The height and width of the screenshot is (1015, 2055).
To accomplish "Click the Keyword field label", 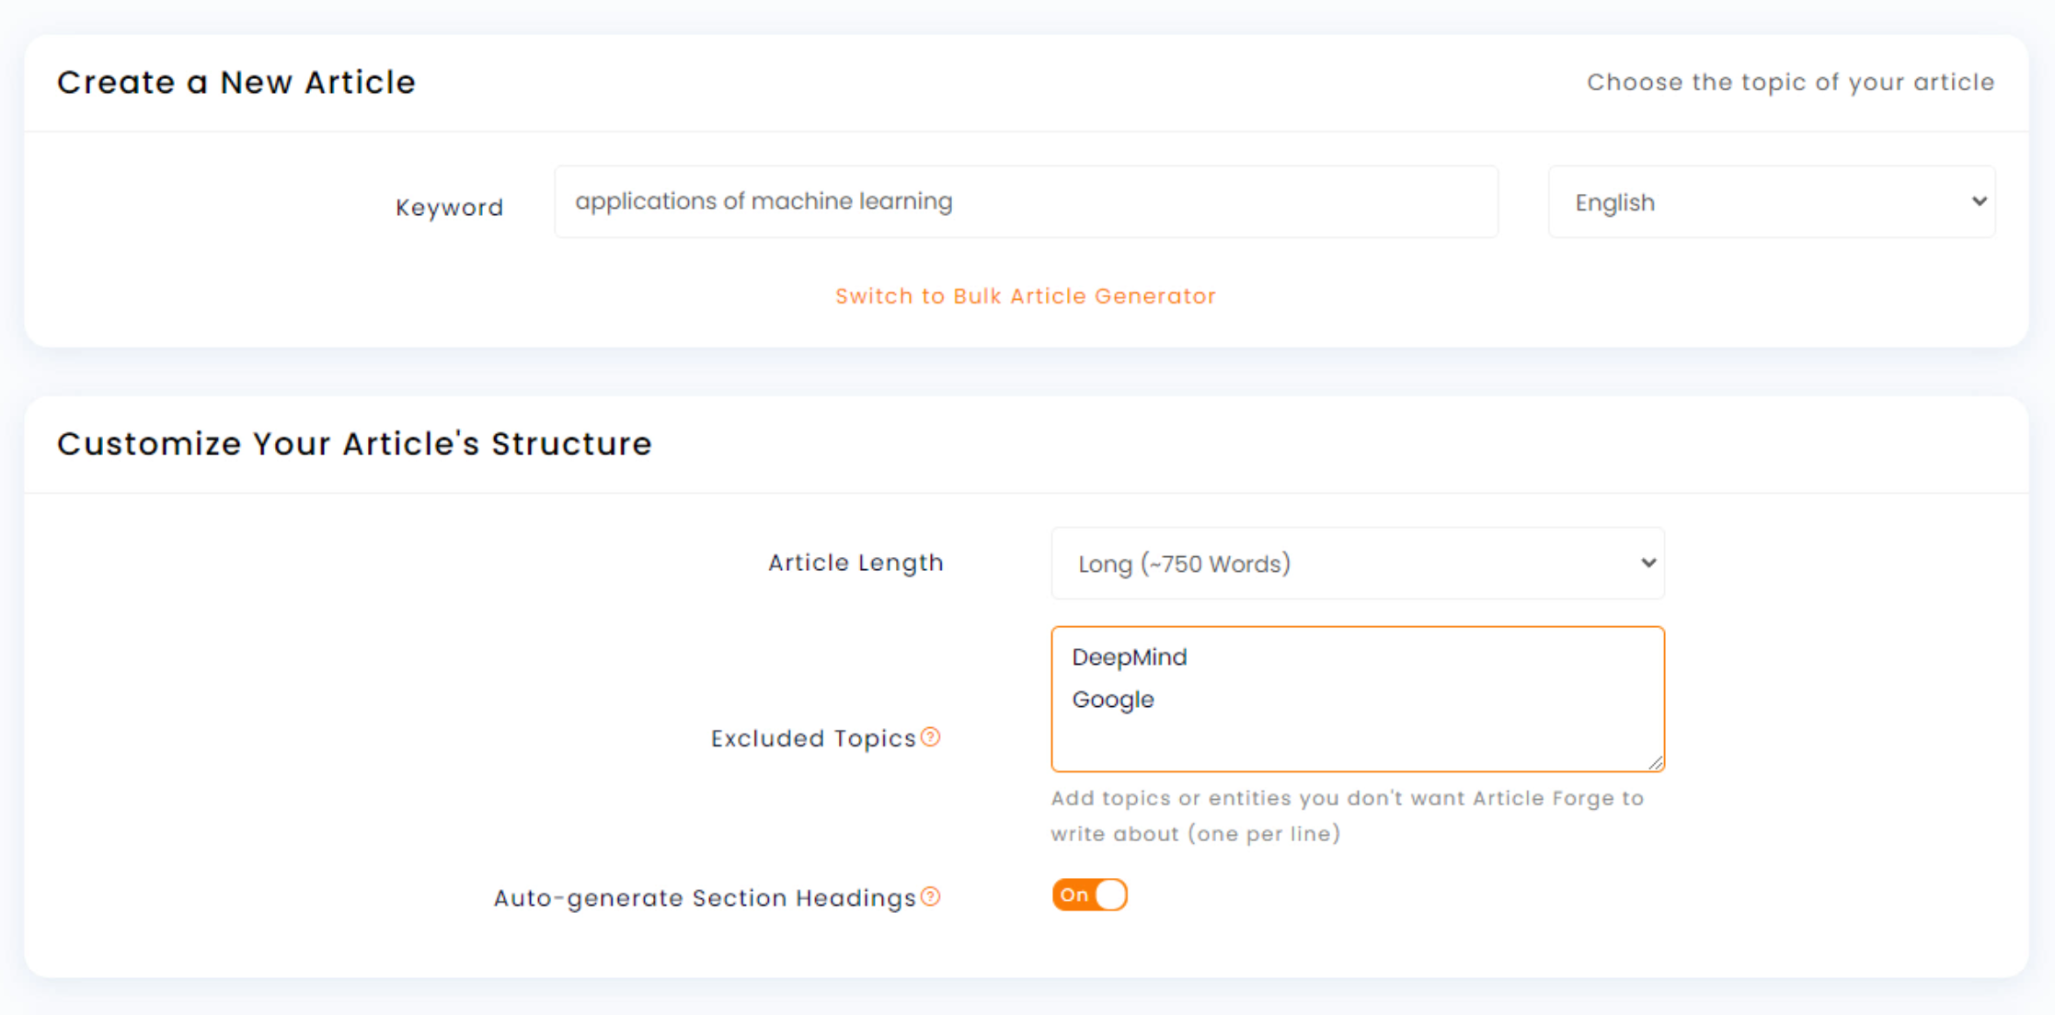I will pos(449,208).
